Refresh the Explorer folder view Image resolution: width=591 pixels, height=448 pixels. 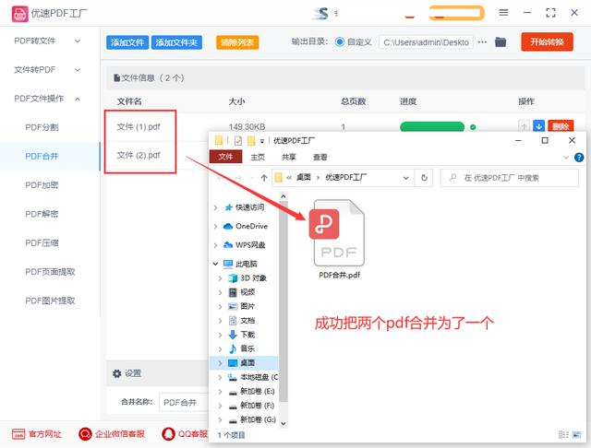click(x=424, y=178)
